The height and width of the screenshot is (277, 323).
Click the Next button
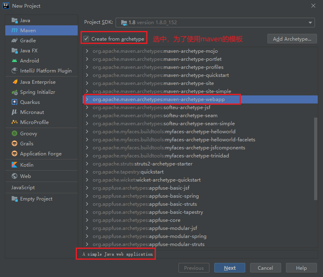point(230,268)
